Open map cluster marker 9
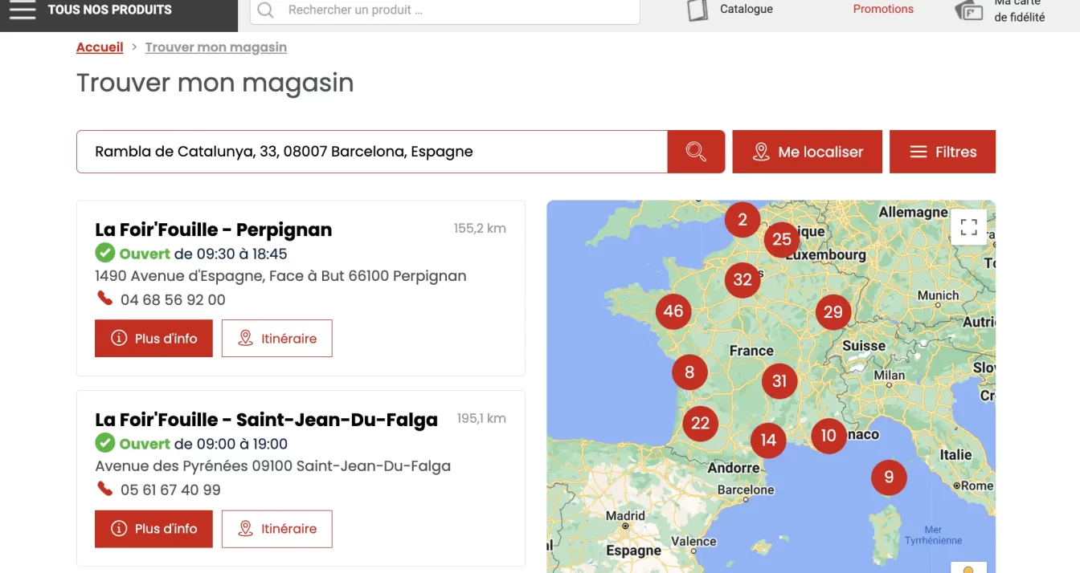Viewport: 1080px width, 573px height. click(x=889, y=477)
